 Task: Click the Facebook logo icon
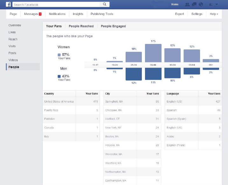click(8, 4)
